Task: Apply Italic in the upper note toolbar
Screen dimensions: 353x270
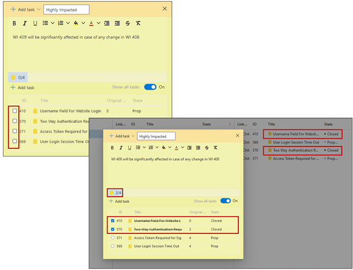Action: pos(25,23)
